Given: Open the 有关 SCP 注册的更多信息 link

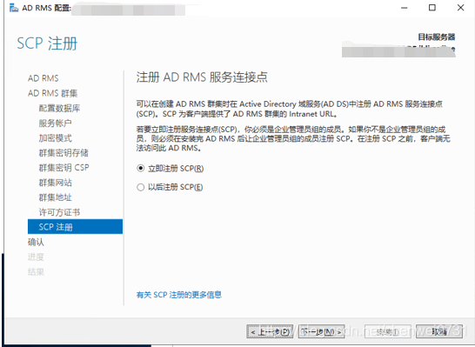Looking at the screenshot, I should pos(178,295).
